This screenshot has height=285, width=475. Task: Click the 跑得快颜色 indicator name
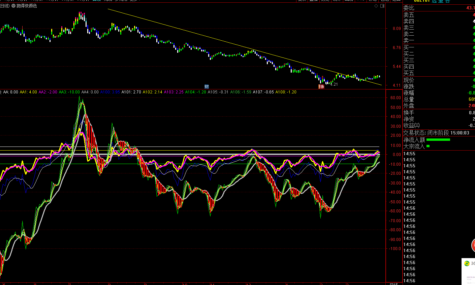tap(27, 6)
